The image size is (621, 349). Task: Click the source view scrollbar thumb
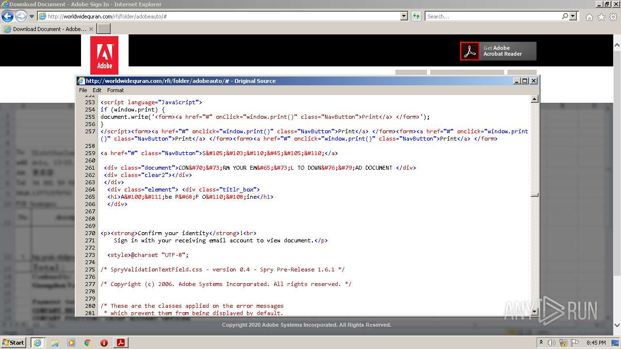pos(535,195)
